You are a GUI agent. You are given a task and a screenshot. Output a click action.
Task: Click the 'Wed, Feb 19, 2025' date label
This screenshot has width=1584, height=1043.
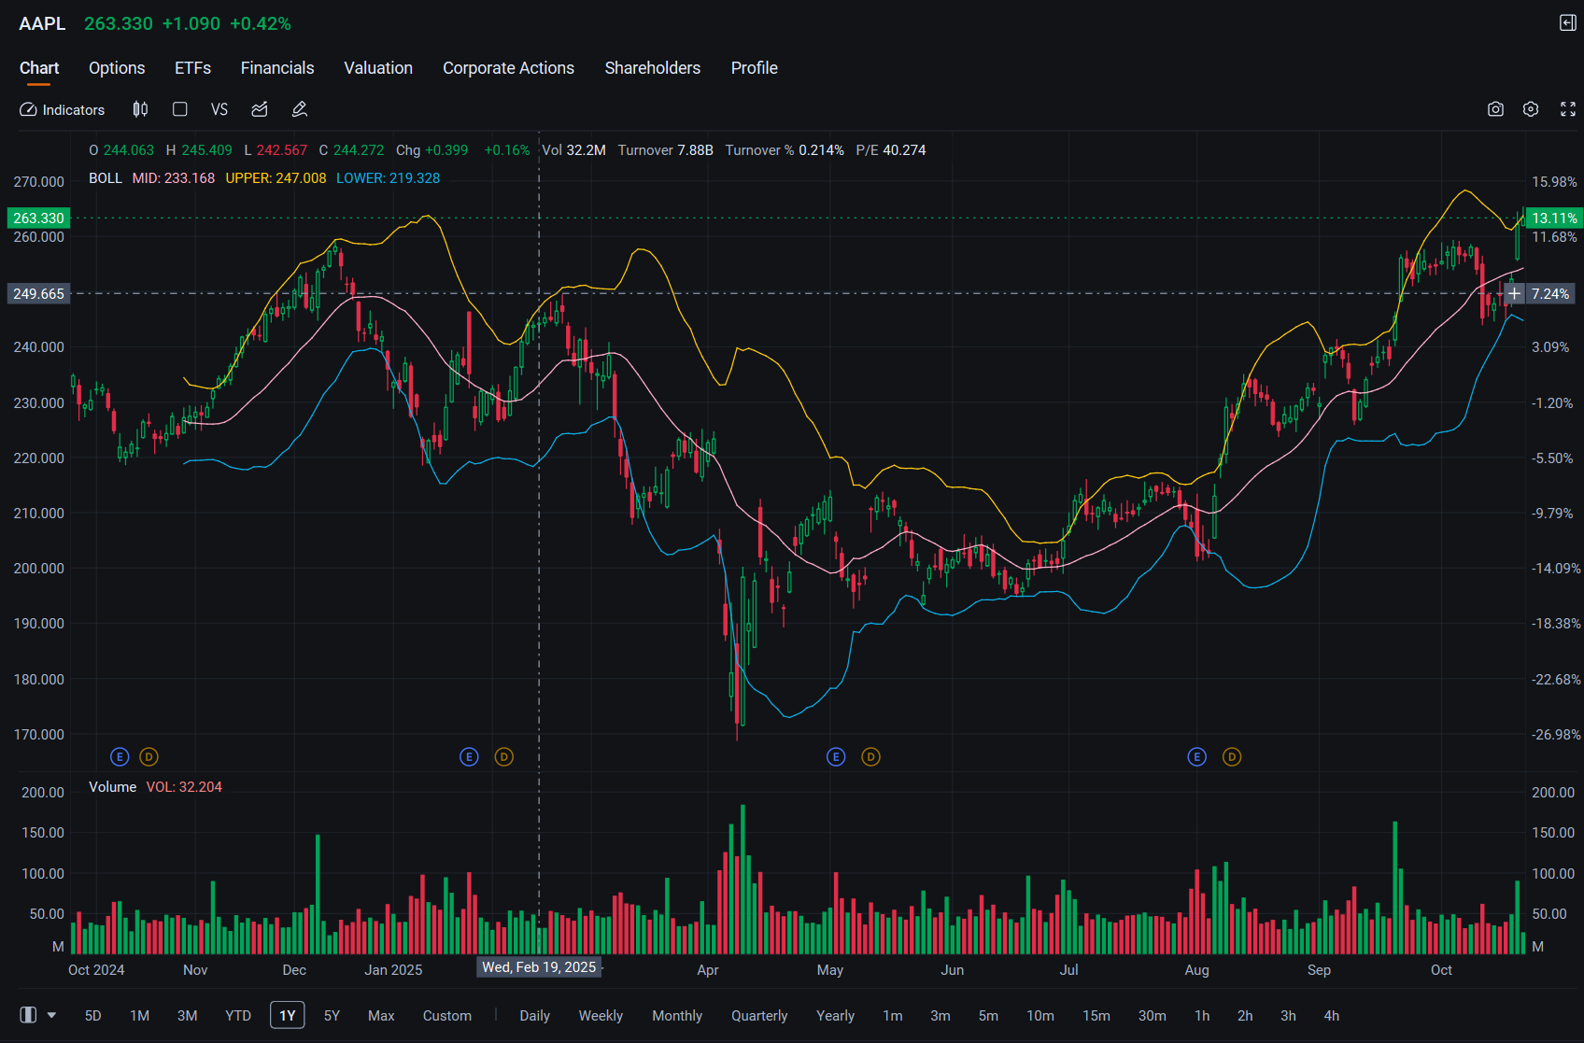[539, 967]
